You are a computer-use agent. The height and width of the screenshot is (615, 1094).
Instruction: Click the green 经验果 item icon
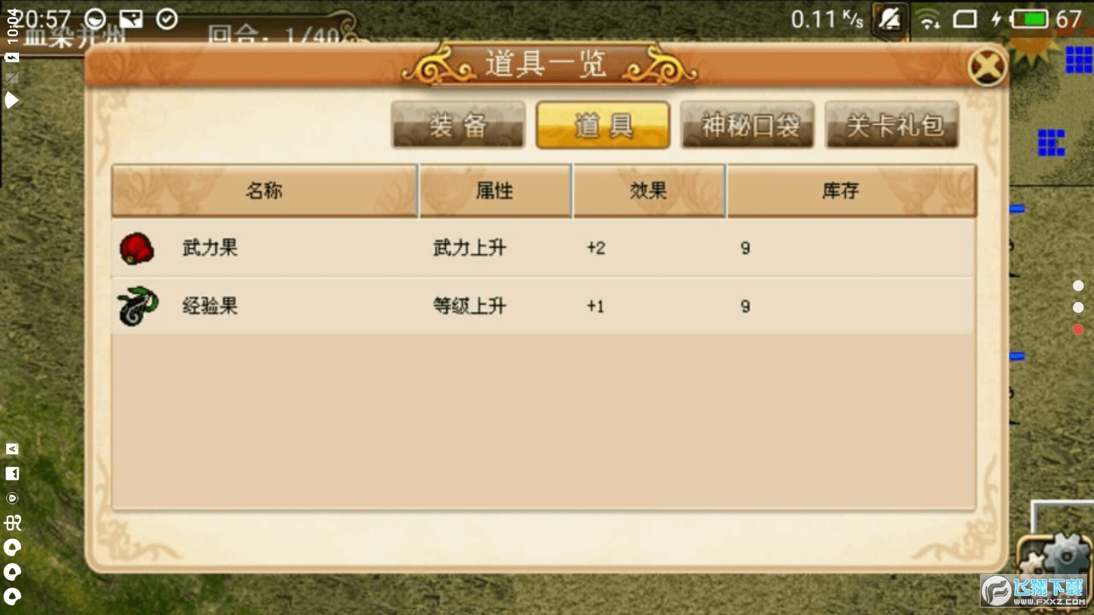(x=137, y=305)
